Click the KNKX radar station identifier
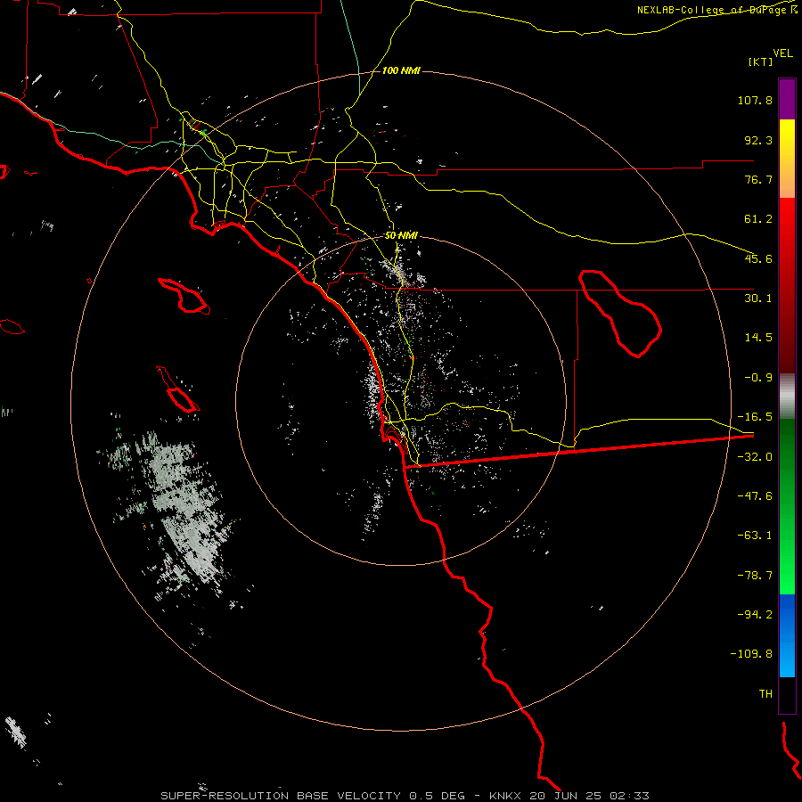 505,796
